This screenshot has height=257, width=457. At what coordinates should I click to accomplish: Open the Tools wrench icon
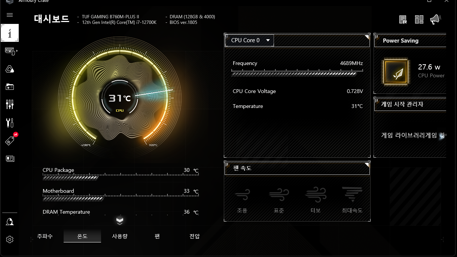[10, 123]
